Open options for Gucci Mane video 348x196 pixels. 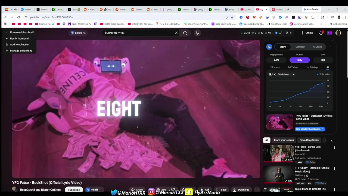(x=334, y=189)
